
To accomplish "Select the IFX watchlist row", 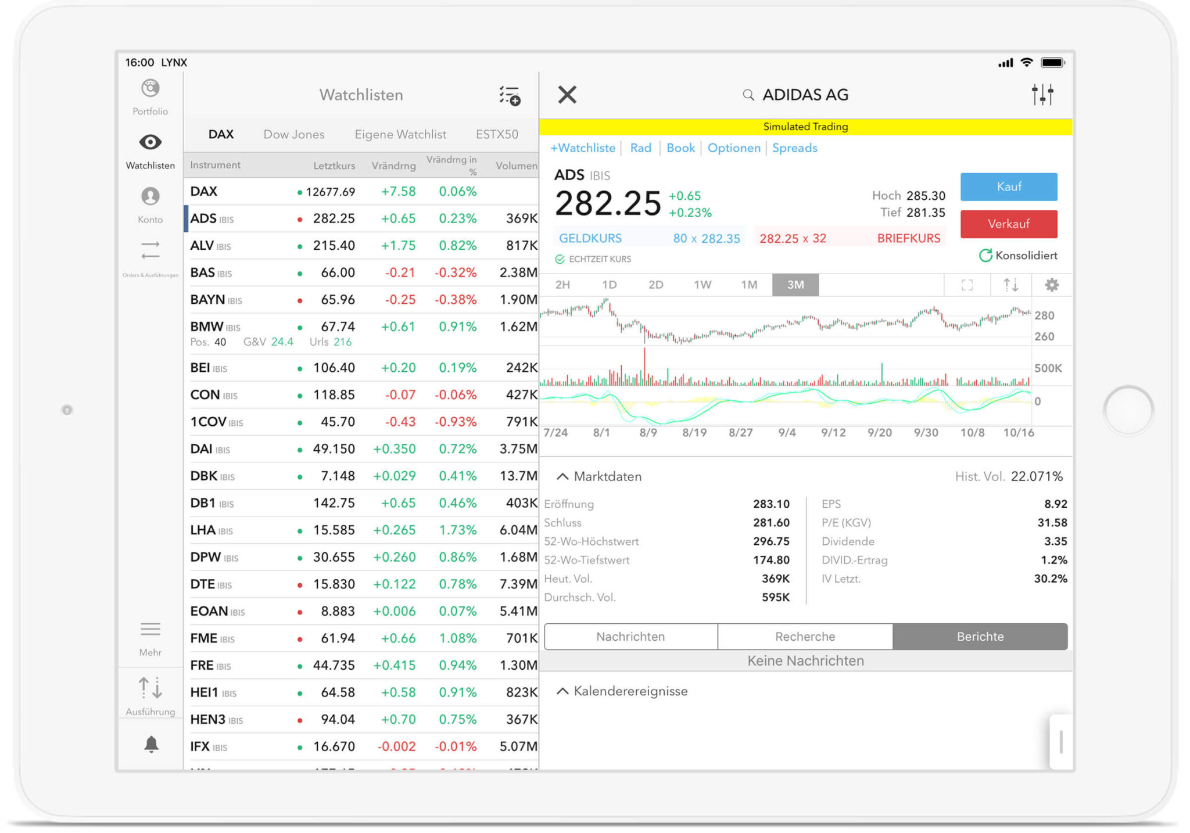I will tap(361, 746).
